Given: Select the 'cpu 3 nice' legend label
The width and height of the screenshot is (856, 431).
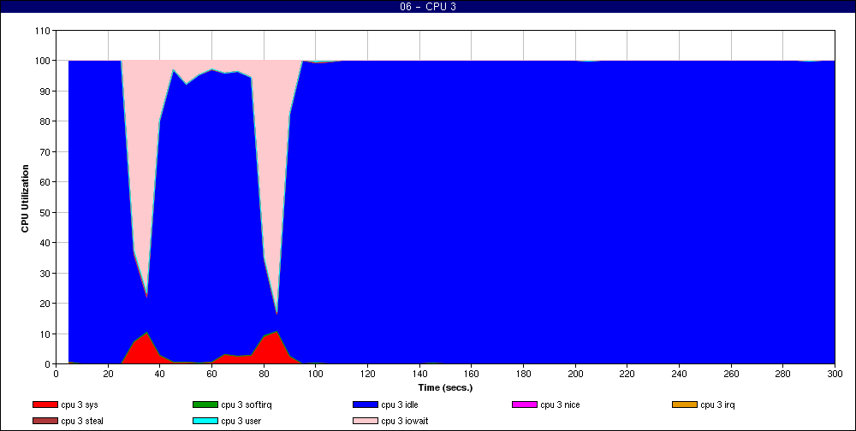Looking at the screenshot, I should pyautogui.click(x=560, y=405).
